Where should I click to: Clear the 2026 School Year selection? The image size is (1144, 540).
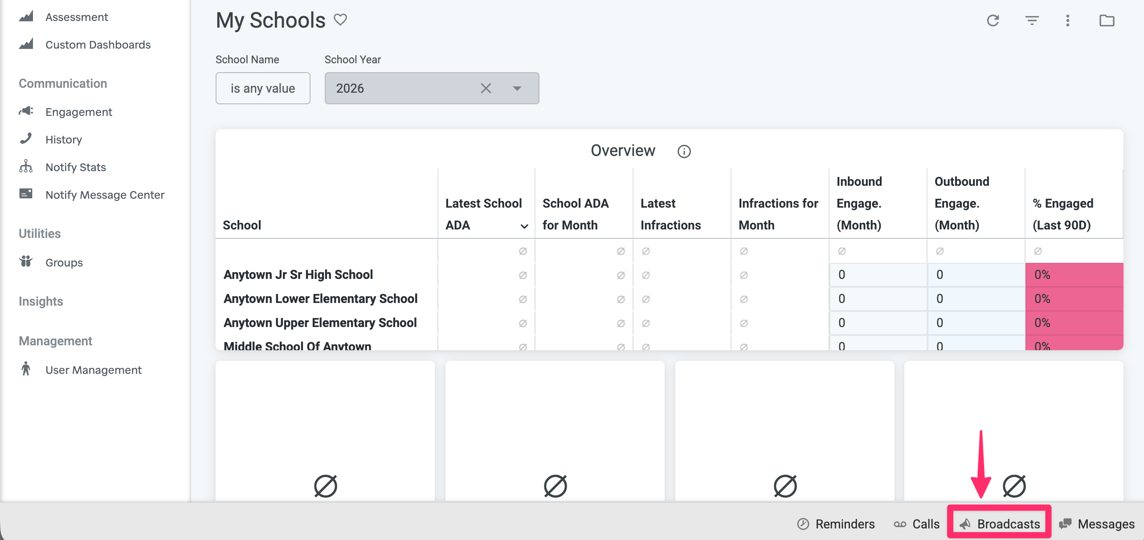pyautogui.click(x=486, y=88)
